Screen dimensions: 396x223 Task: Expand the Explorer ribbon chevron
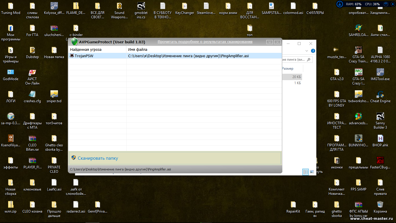(307, 51)
